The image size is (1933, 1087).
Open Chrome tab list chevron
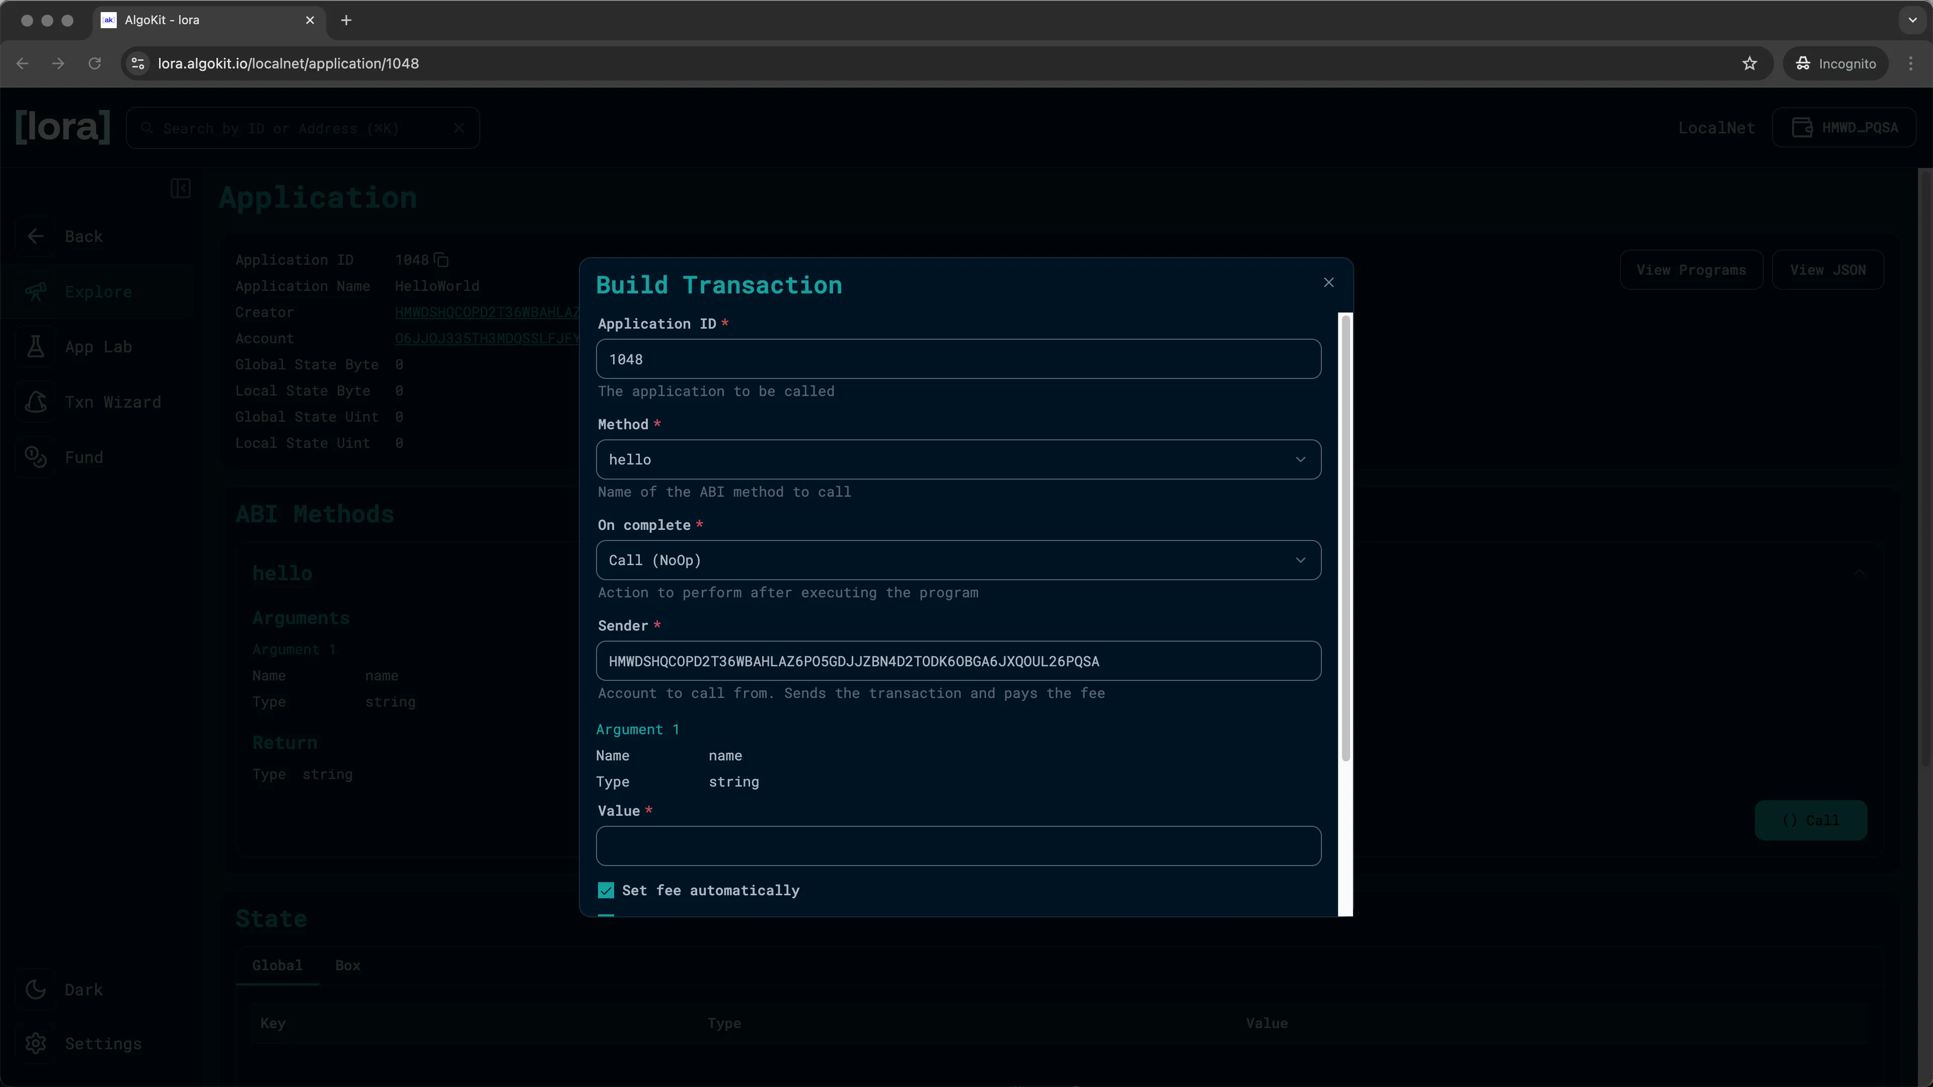point(1912,20)
